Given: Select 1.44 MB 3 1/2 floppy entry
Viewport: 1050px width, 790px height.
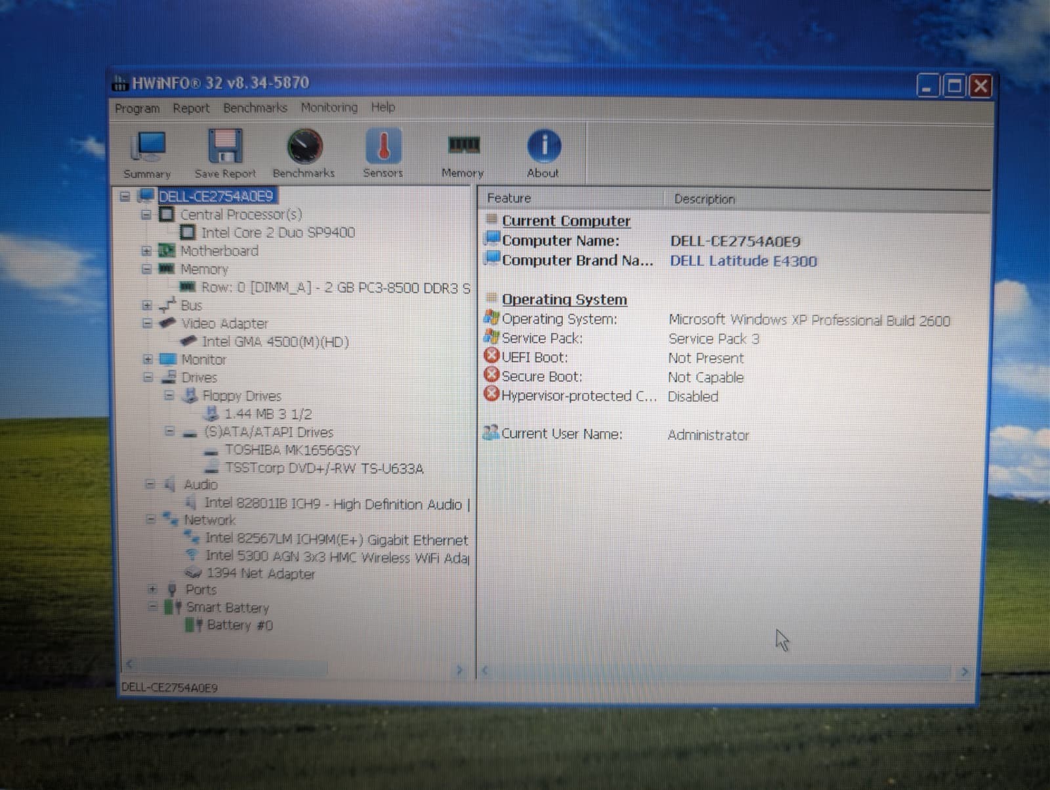Looking at the screenshot, I should 268,413.
